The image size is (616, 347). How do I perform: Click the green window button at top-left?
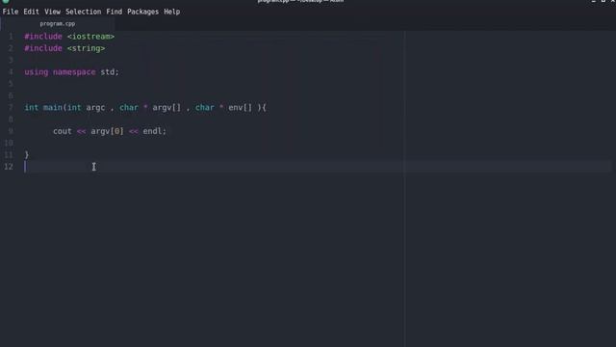pos(6,1)
